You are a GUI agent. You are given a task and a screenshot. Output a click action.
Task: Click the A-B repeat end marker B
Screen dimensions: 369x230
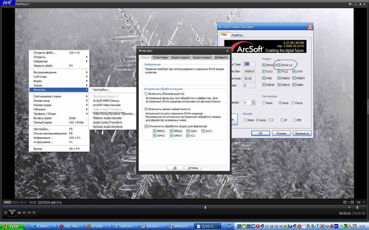point(352,202)
